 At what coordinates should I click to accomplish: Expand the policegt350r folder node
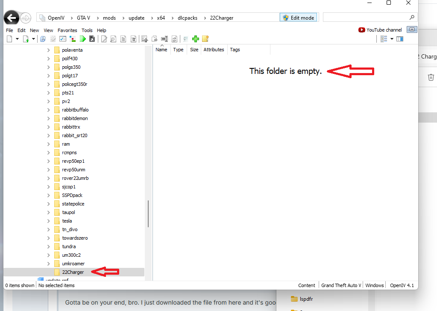tap(49, 84)
